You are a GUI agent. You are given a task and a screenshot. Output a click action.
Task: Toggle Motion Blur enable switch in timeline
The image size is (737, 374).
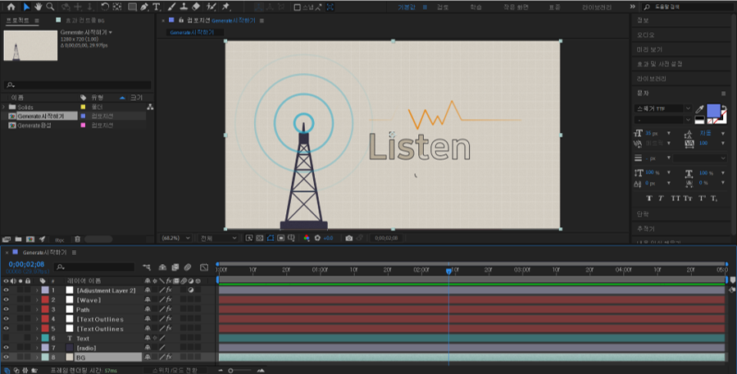click(x=188, y=267)
